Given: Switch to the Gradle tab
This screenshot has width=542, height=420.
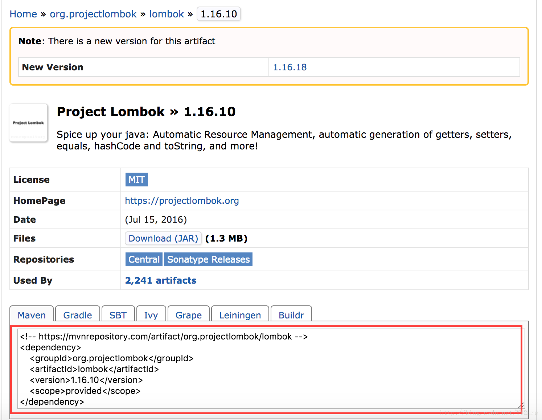Looking at the screenshot, I should point(78,314).
